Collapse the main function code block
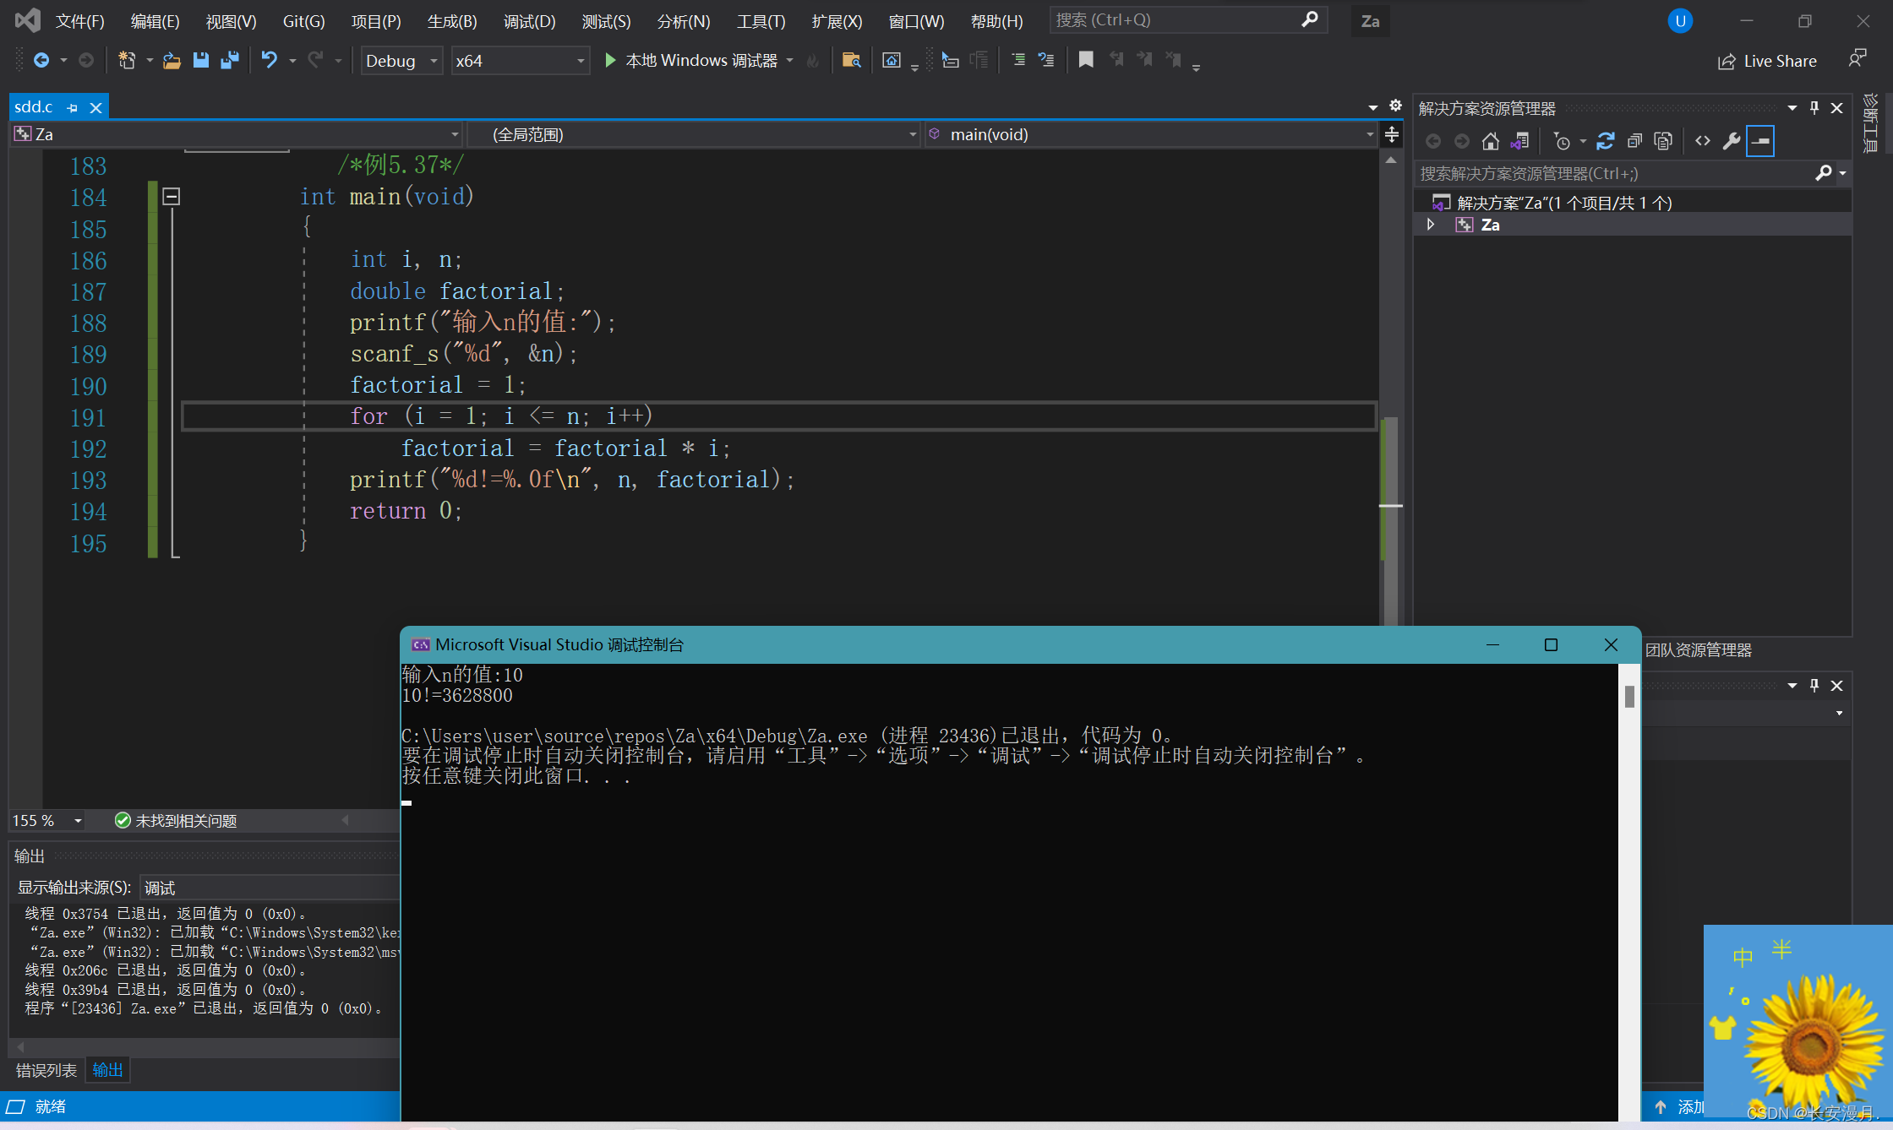The image size is (1893, 1130). [x=172, y=197]
